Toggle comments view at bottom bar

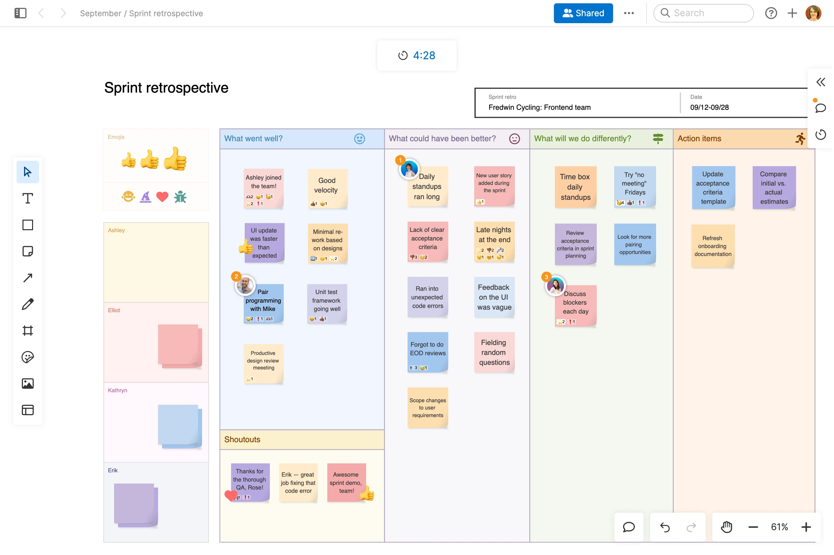(x=628, y=527)
